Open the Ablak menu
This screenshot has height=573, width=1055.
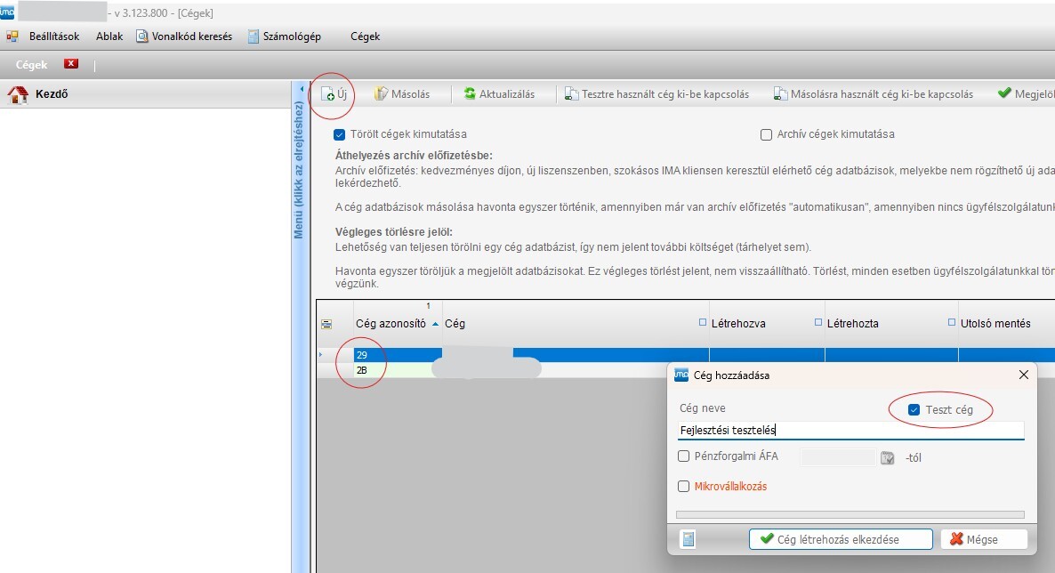[109, 36]
